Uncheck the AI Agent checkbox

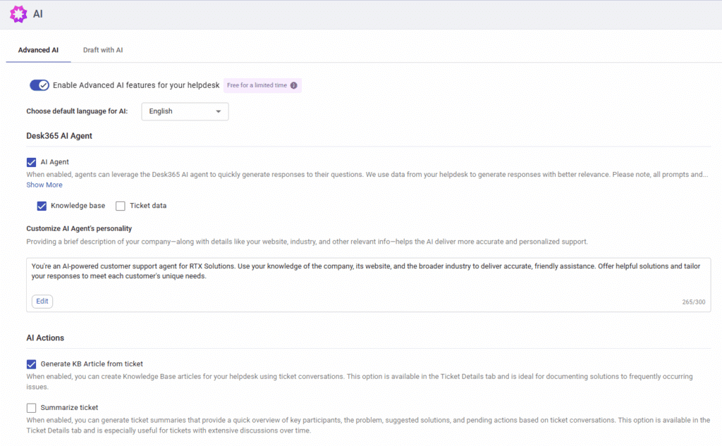click(x=31, y=162)
